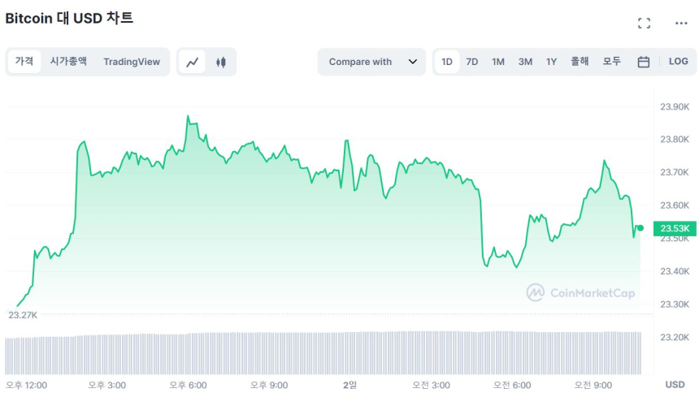Select the 1D time range
The height and width of the screenshot is (393, 699).
447,62
